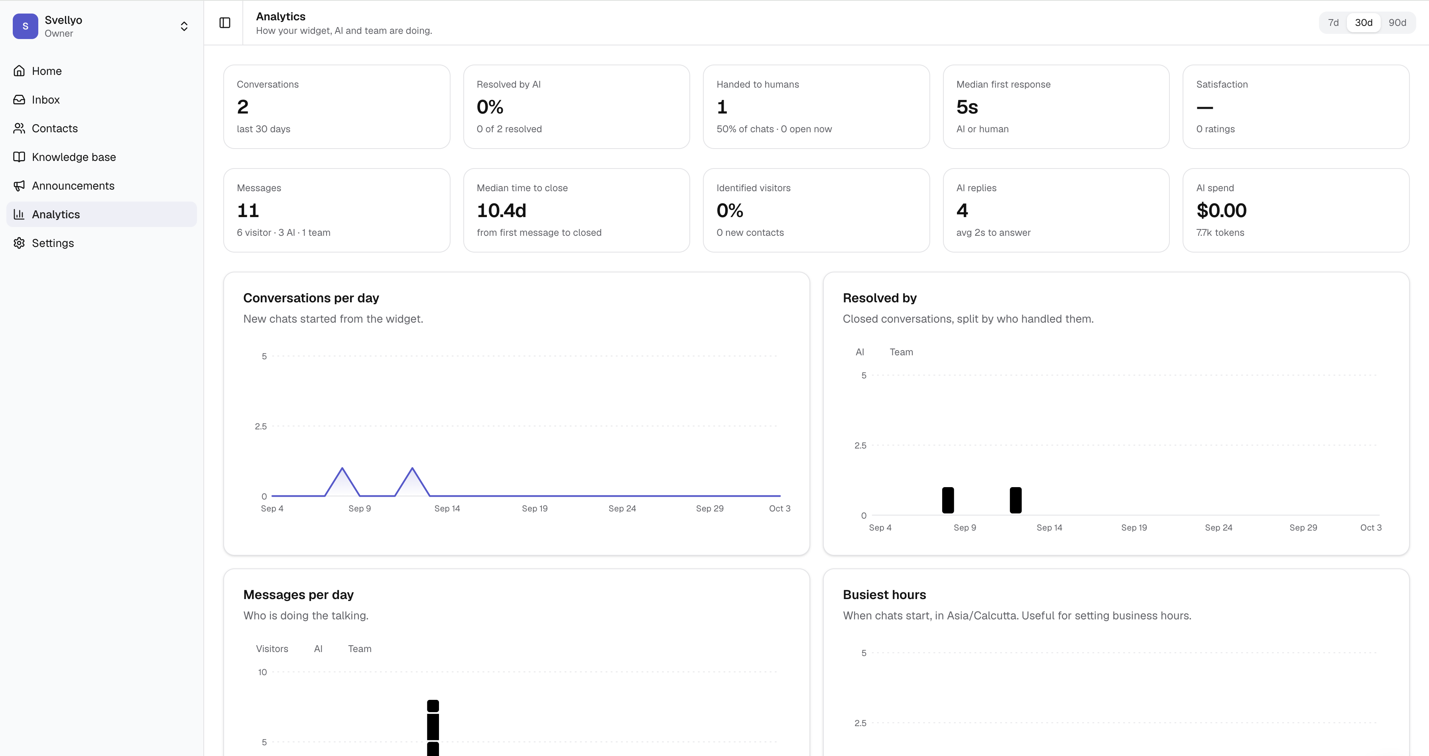Click the AI spend stat card

click(x=1296, y=210)
